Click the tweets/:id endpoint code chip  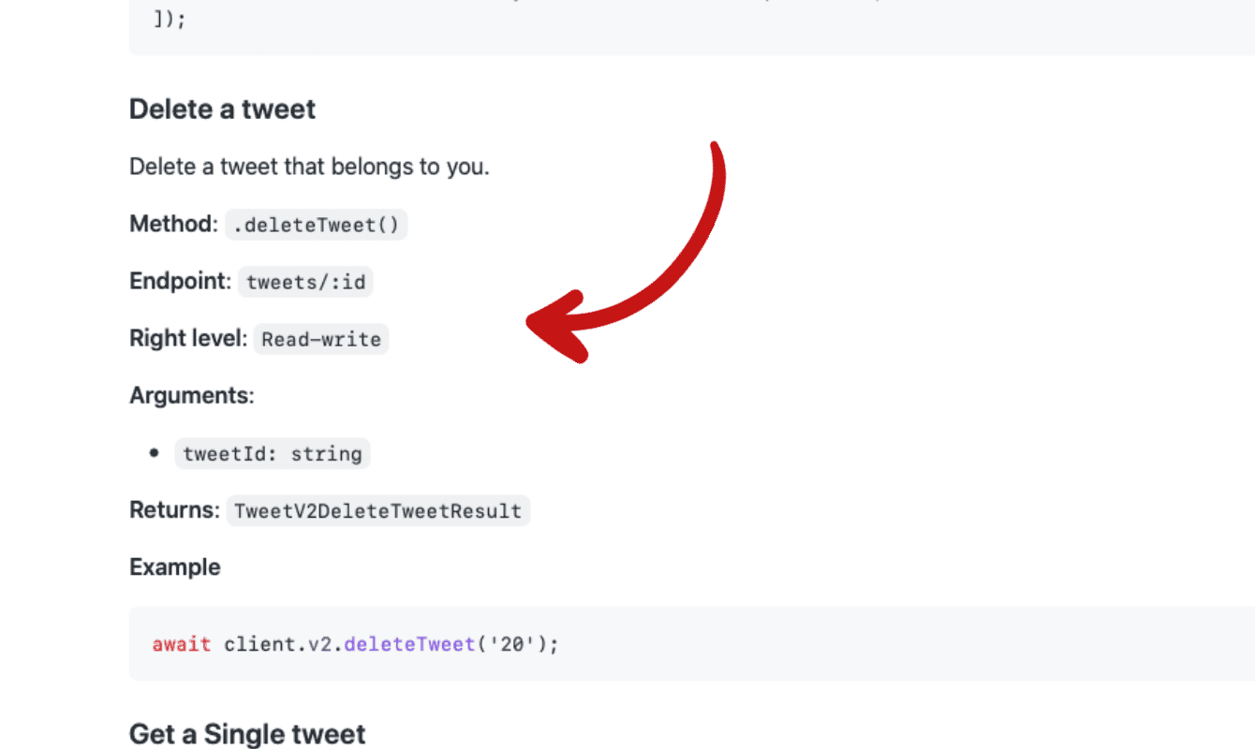pyautogui.click(x=305, y=282)
